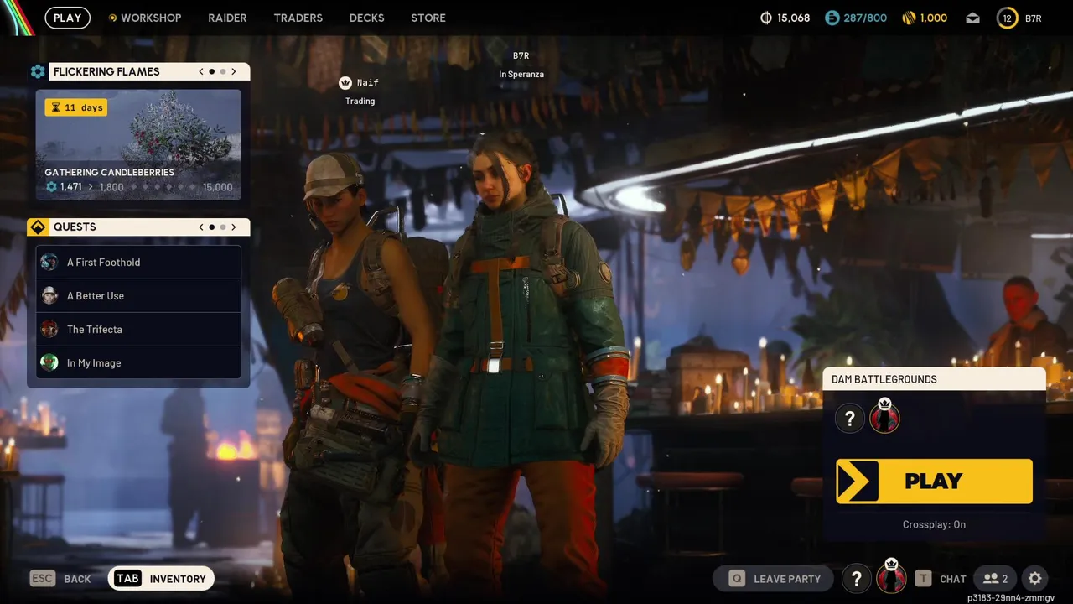Click the ESC Back button
Viewport: 1073px width, 604px height.
click(x=60, y=578)
